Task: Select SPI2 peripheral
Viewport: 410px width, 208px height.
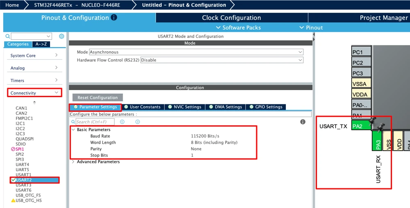Action: pos(20,154)
